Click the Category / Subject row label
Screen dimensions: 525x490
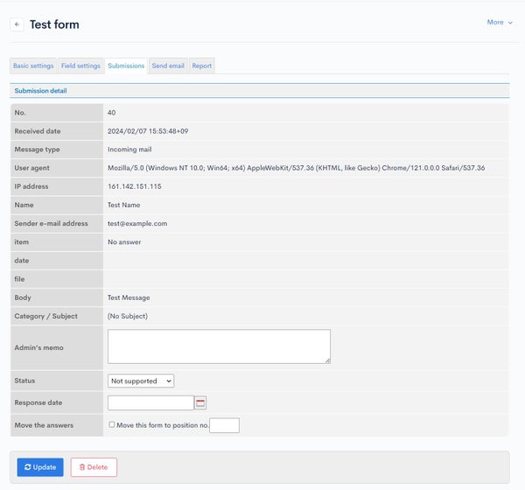pyautogui.click(x=45, y=316)
